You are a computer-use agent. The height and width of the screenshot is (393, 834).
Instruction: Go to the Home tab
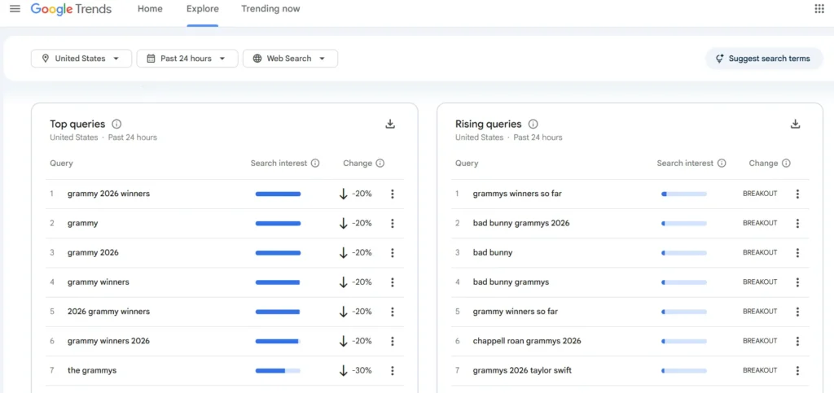click(150, 9)
